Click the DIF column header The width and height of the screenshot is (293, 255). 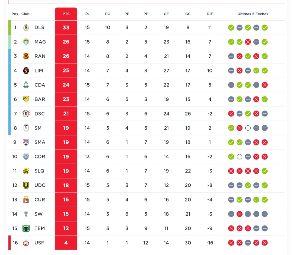(210, 14)
